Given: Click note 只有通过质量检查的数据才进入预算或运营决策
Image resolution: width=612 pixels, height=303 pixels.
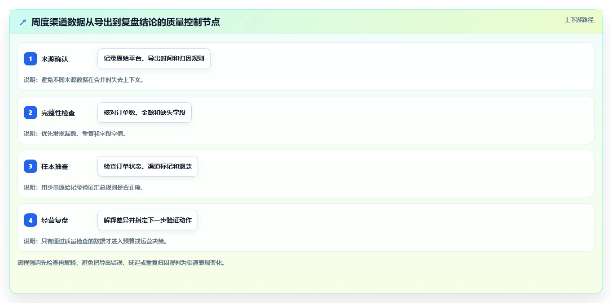Looking at the screenshot, I should (x=96, y=241).
